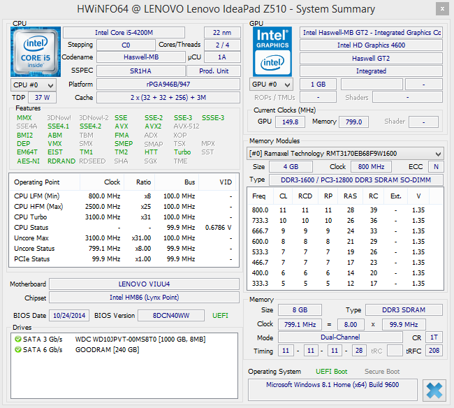Click the ECC value N field
The width and height of the screenshot is (454, 408).
pyautogui.click(x=436, y=167)
